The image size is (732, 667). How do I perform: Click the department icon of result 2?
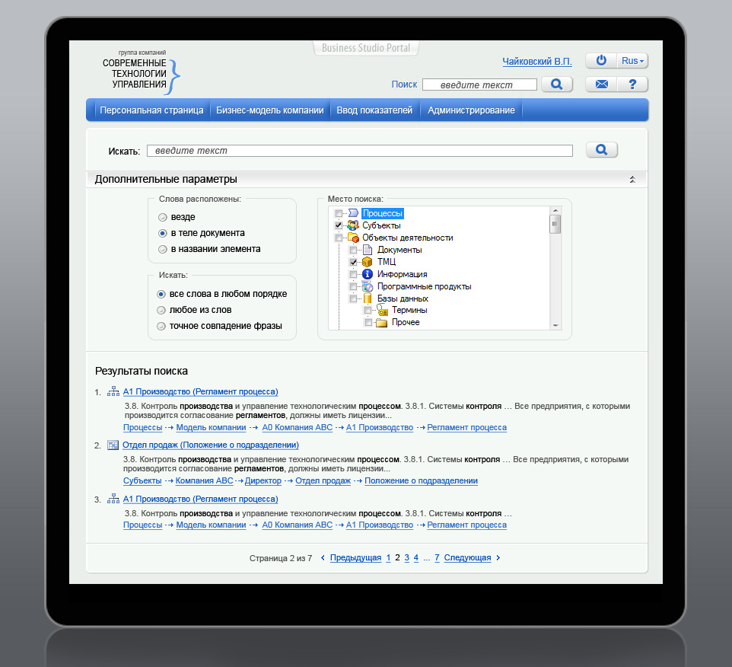(113, 445)
